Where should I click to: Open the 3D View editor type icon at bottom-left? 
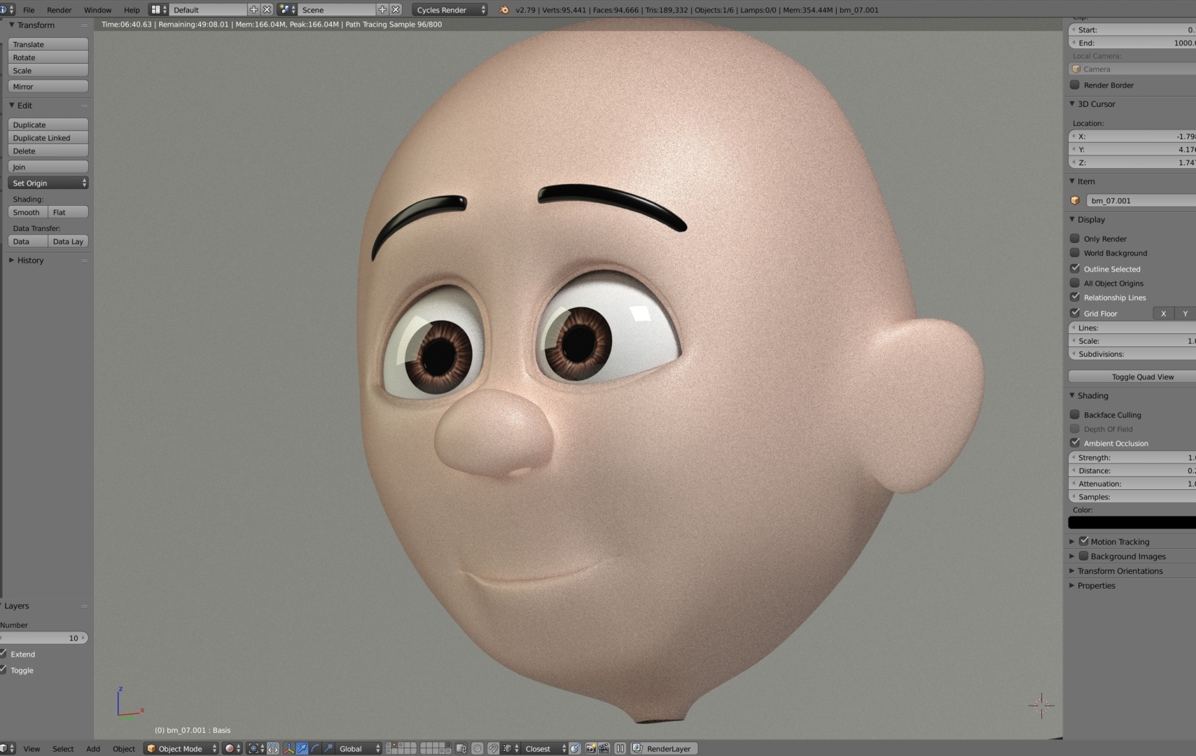tap(7, 748)
